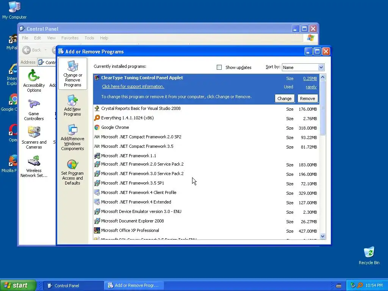Select Change or Remove Programs sidebar icon
The width and height of the screenshot is (388, 291).
tap(72, 74)
